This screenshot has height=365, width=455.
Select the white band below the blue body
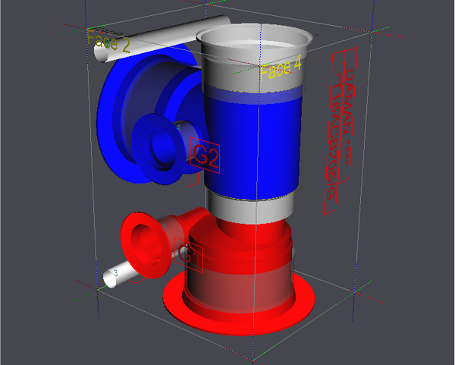tap(249, 208)
